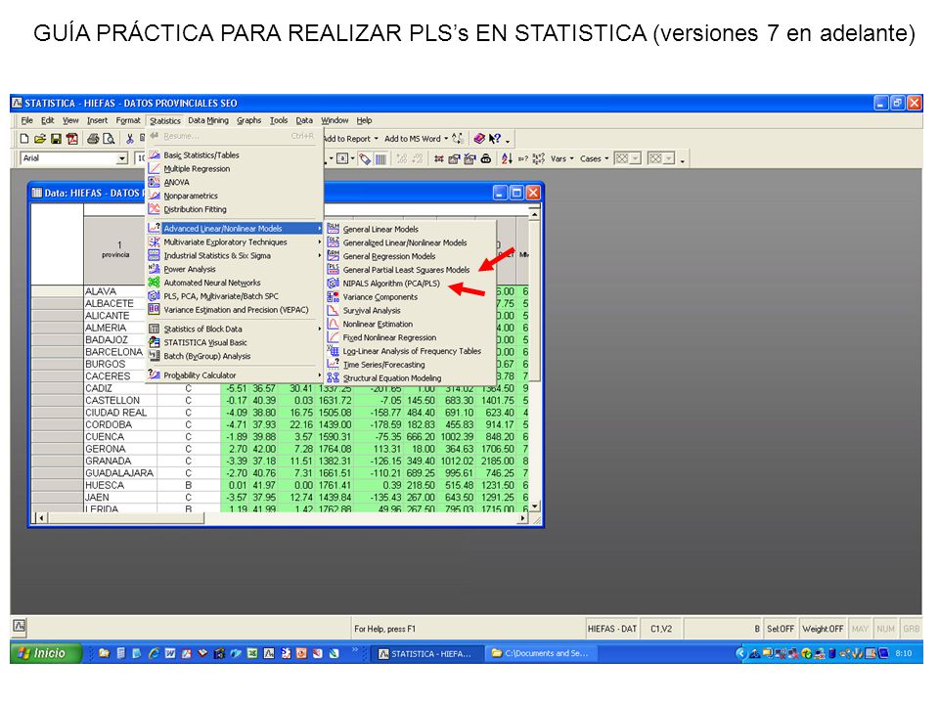Click the Structural Equation Modeling icon
Viewport: 939px width, 704px height.
(333, 377)
